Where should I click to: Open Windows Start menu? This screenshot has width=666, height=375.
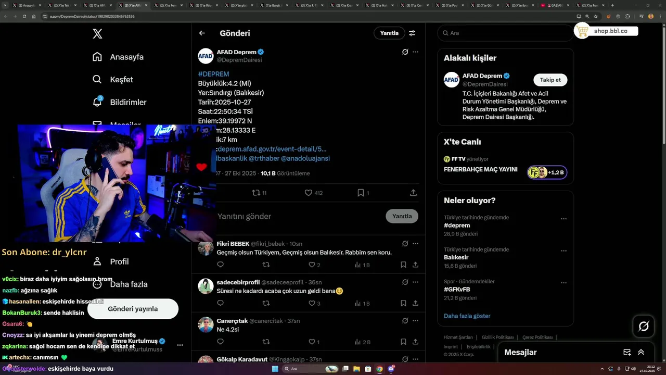click(x=275, y=369)
